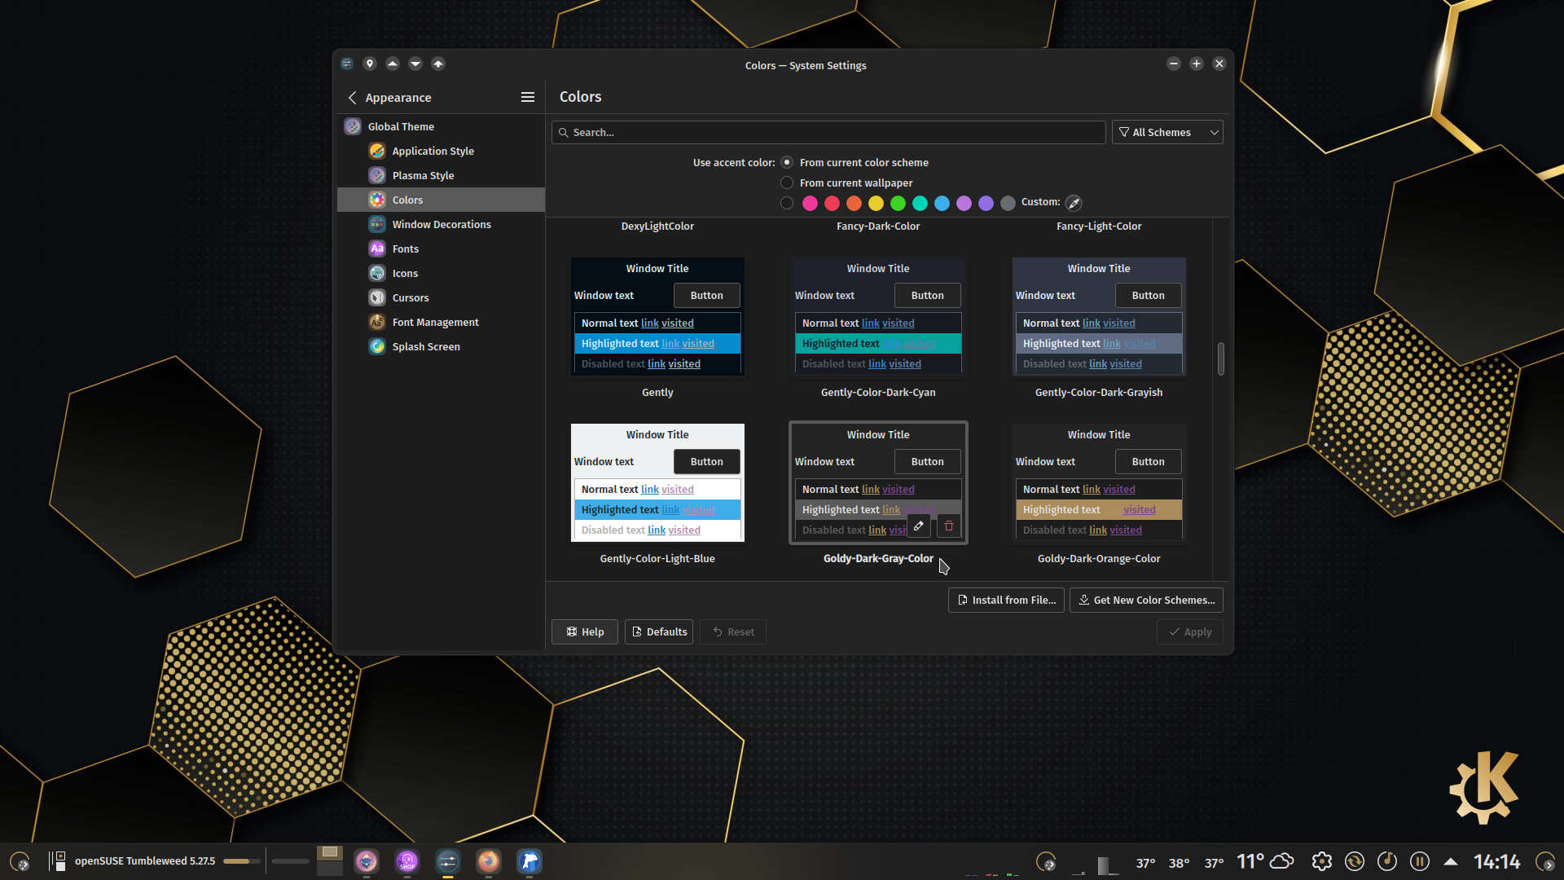Open the Splash Screen page

coord(441,346)
